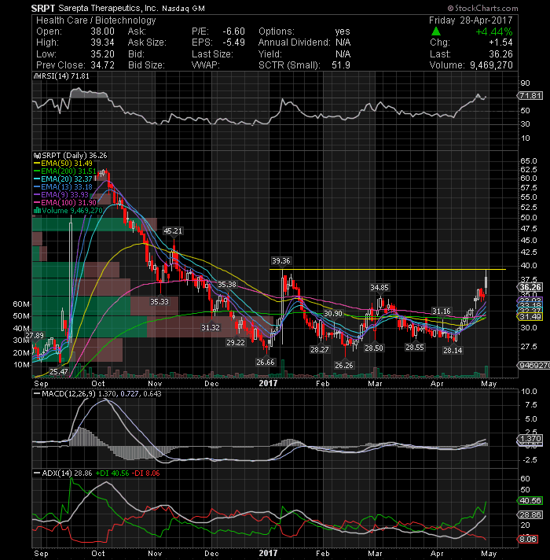Click the 25.47 price low annotation
This screenshot has width=550, height=560.
coord(59,371)
